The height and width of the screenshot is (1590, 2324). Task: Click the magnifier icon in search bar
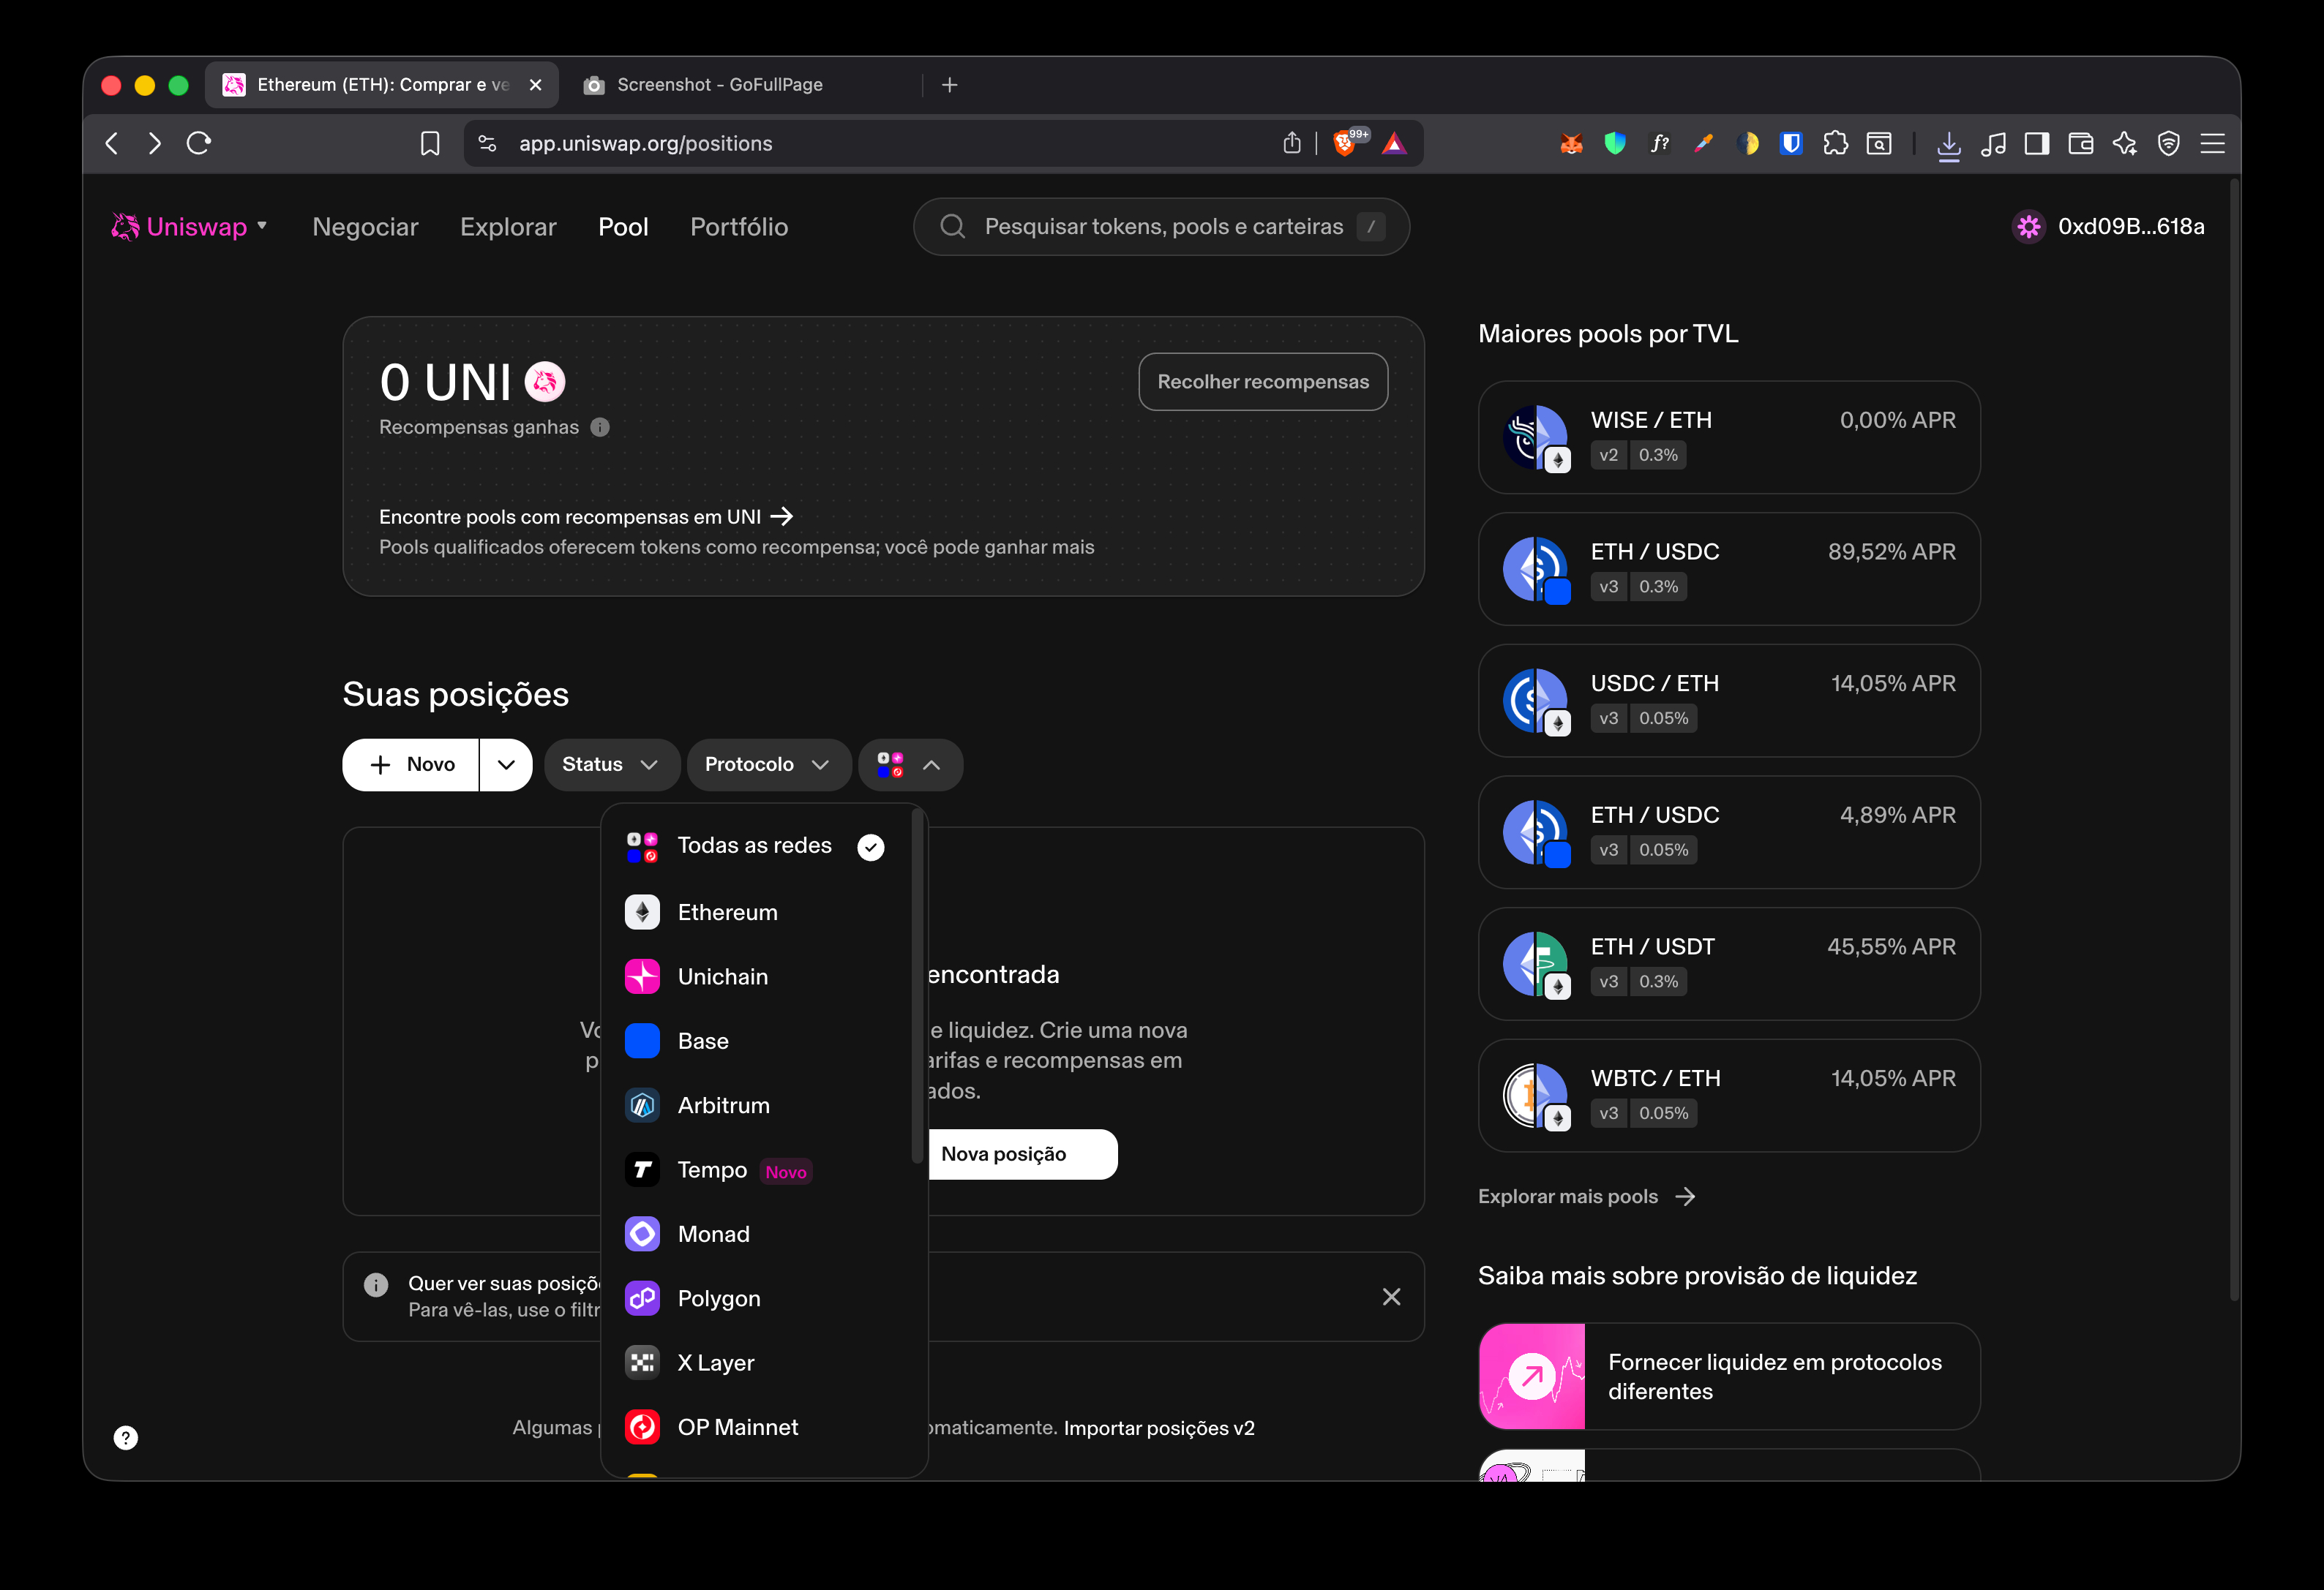coord(953,227)
